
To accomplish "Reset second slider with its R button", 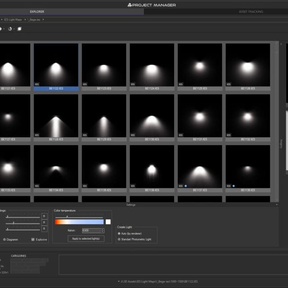I will coord(44,222).
